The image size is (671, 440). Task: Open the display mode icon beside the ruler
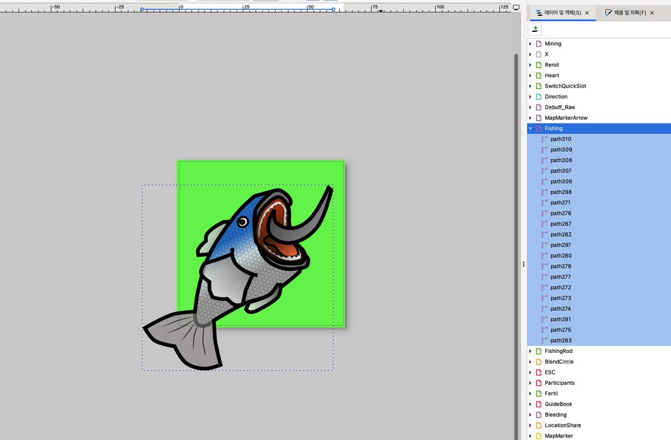click(517, 7)
